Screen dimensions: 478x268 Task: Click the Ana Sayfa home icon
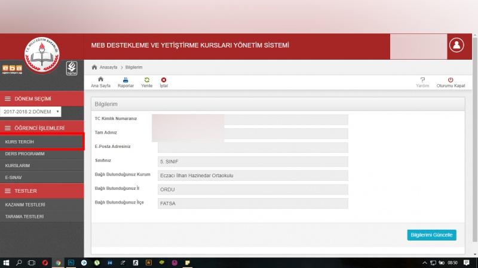(x=100, y=79)
